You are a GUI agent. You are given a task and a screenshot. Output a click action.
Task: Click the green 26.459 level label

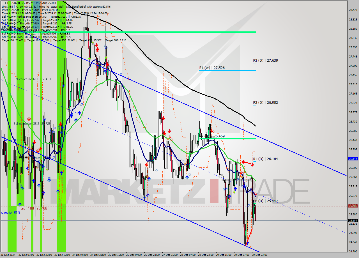(x=212, y=136)
